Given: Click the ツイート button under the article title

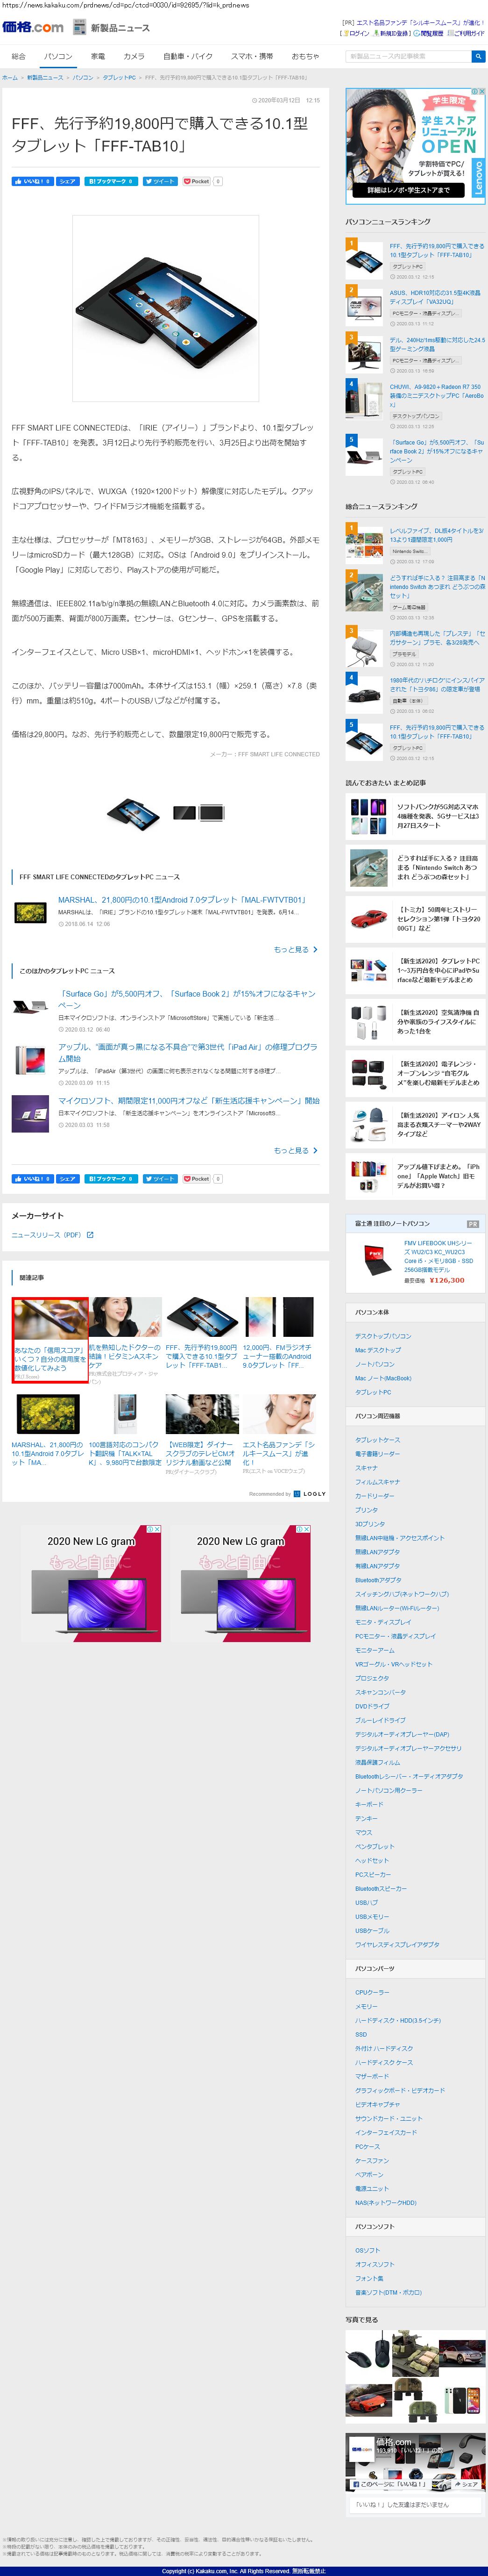Looking at the screenshot, I should [160, 181].
